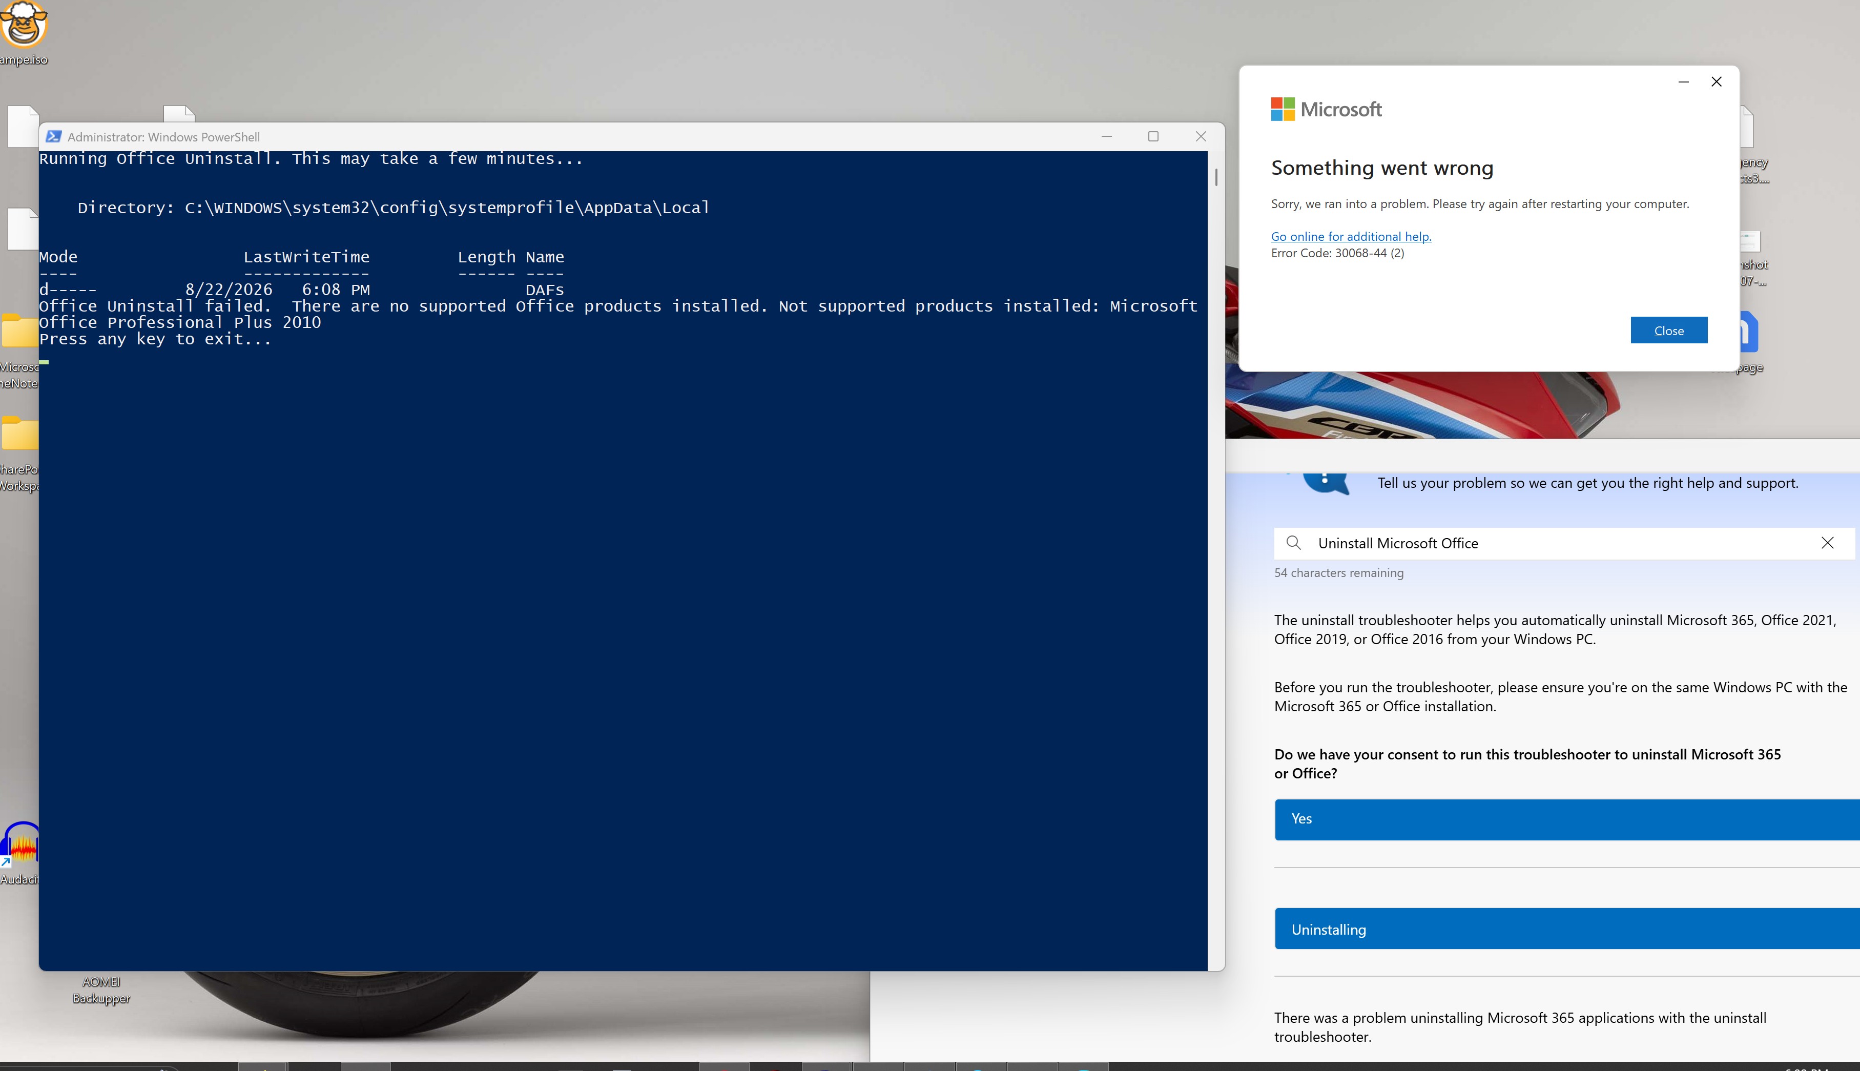Select the ampe.iso desktop icon

pyautogui.click(x=24, y=33)
